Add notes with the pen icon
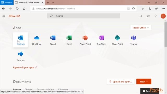Screen dimensions: 167x94 tap(150, 9)
